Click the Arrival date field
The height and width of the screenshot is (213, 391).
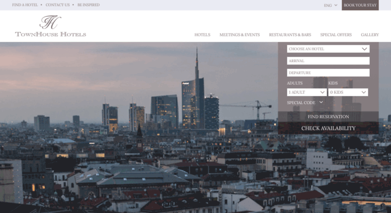pyautogui.click(x=328, y=61)
